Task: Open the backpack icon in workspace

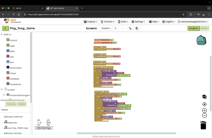Action: [201, 40]
